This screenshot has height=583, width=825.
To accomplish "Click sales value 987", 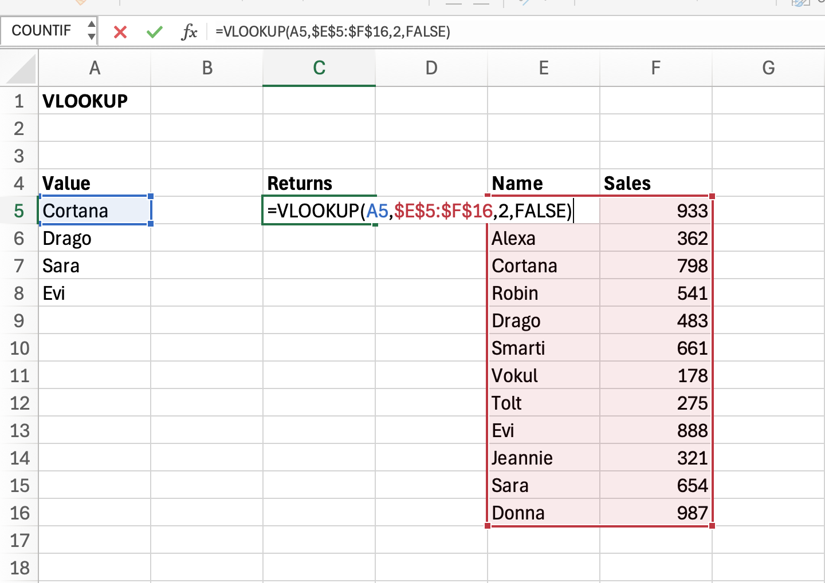I will click(656, 513).
